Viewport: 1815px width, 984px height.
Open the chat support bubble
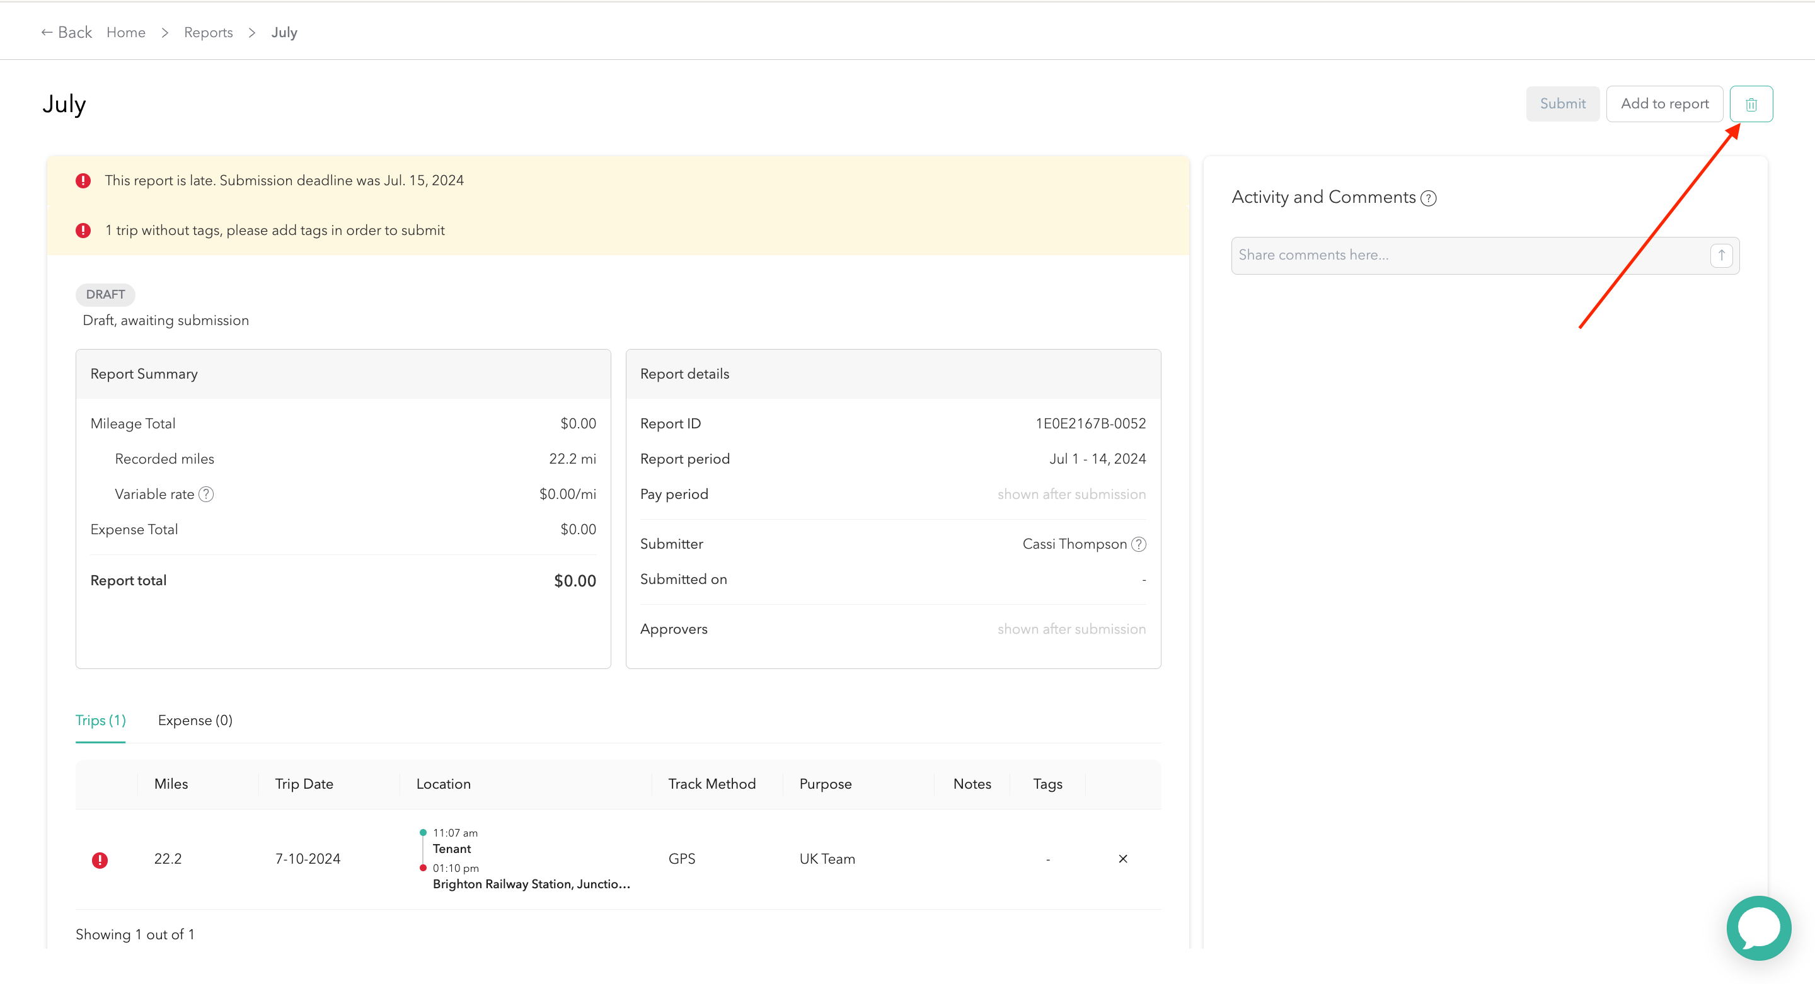pyautogui.click(x=1758, y=928)
